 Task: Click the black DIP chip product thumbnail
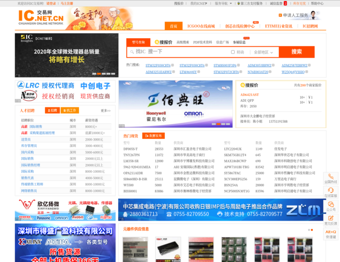[x=168, y=249]
